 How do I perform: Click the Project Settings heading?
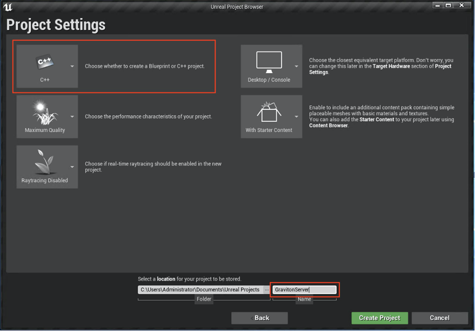pos(56,24)
